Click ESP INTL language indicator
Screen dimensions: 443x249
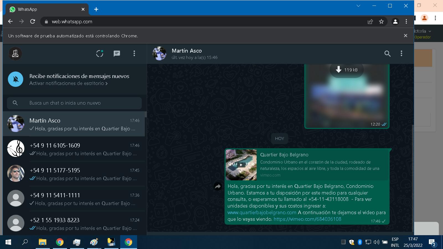coord(395,242)
